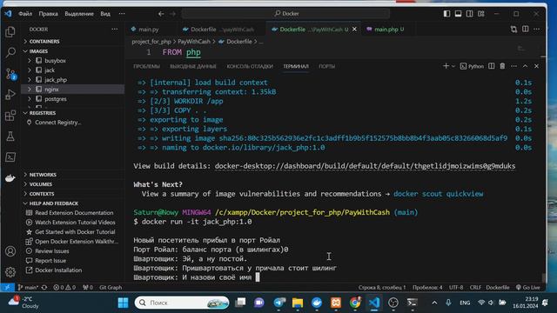Collapse the IMAGES section
Viewport: 557px width, 313px height.
tap(25, 51)
